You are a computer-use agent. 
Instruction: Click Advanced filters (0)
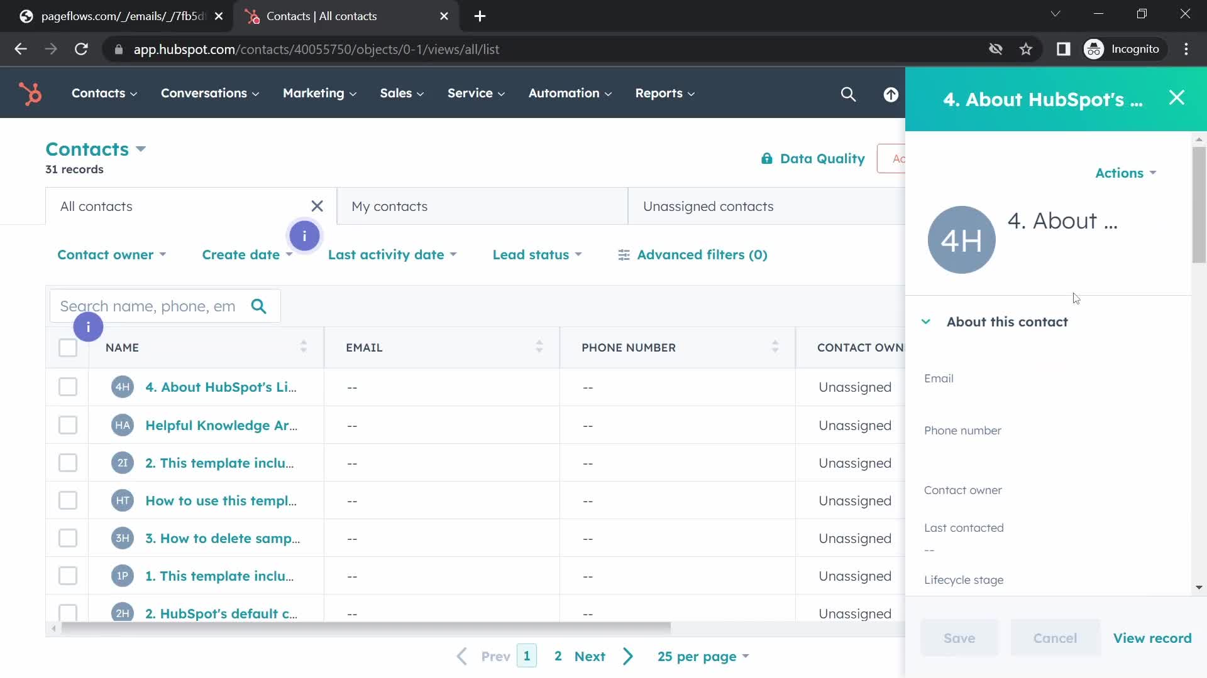[x=702, y=255]
